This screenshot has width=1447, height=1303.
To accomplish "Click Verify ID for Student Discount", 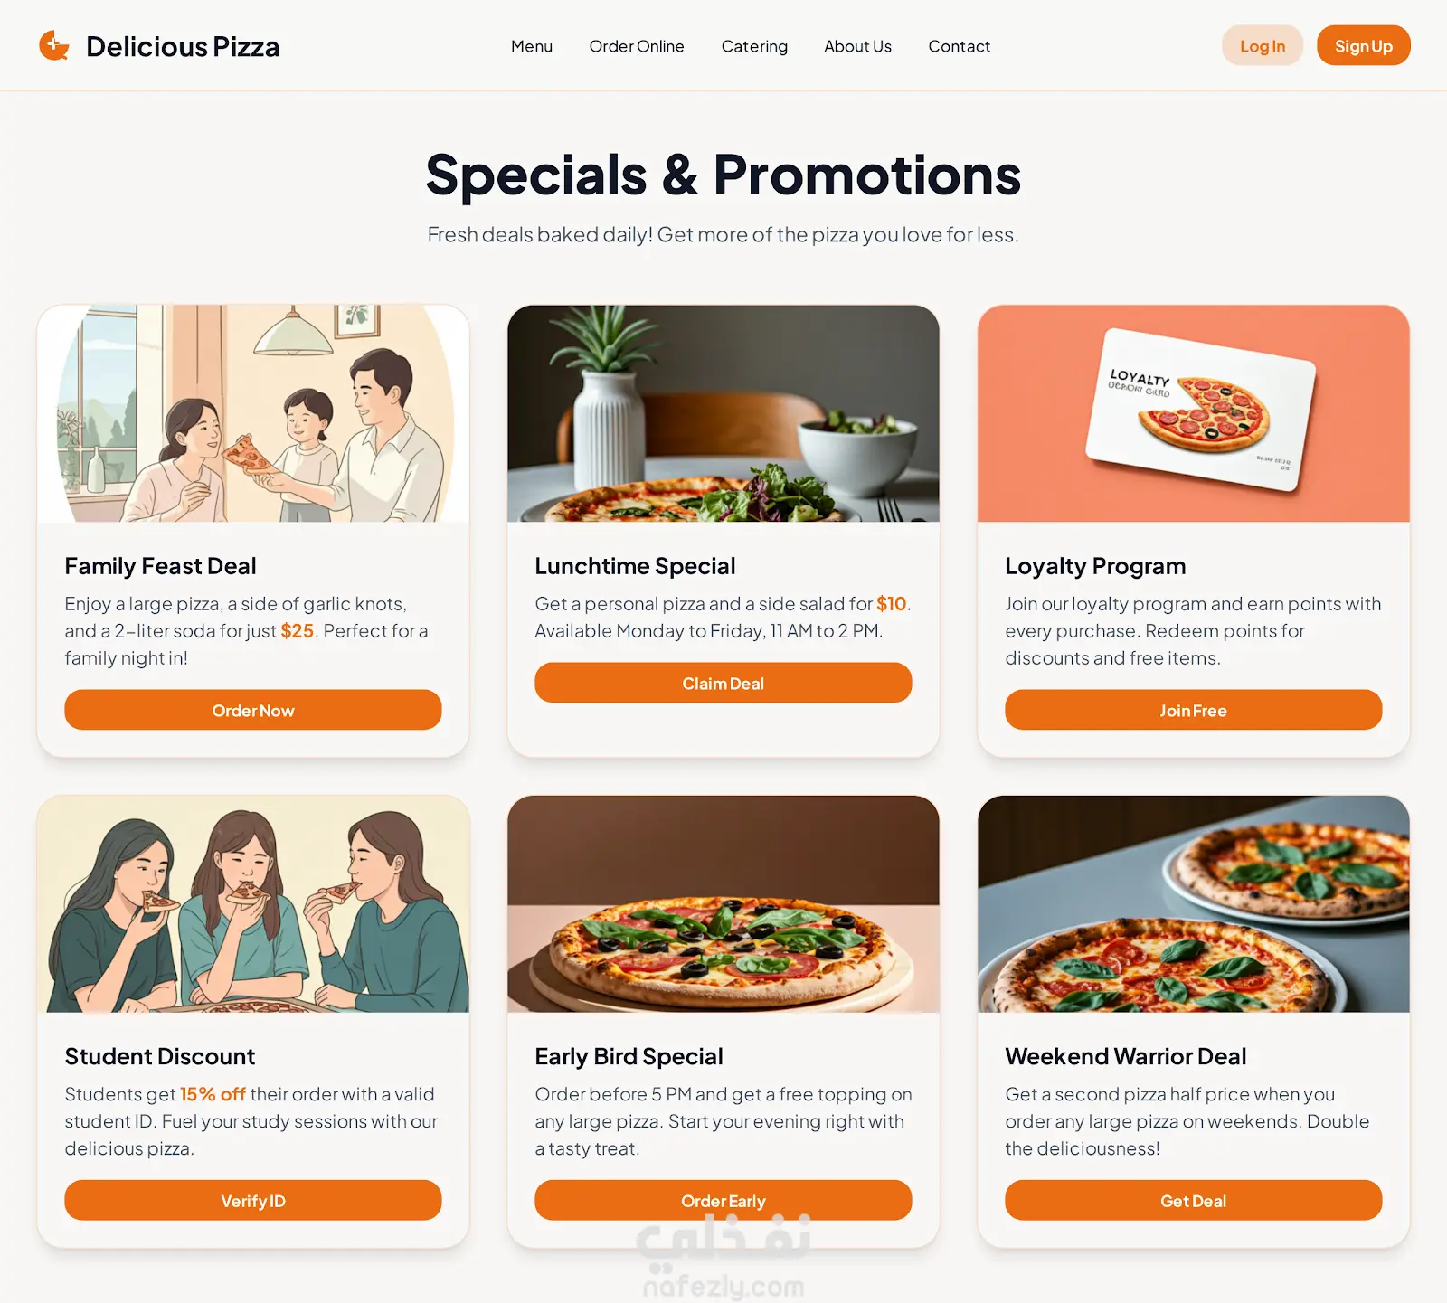I will pyautogui.click(x=253, y=1200).
